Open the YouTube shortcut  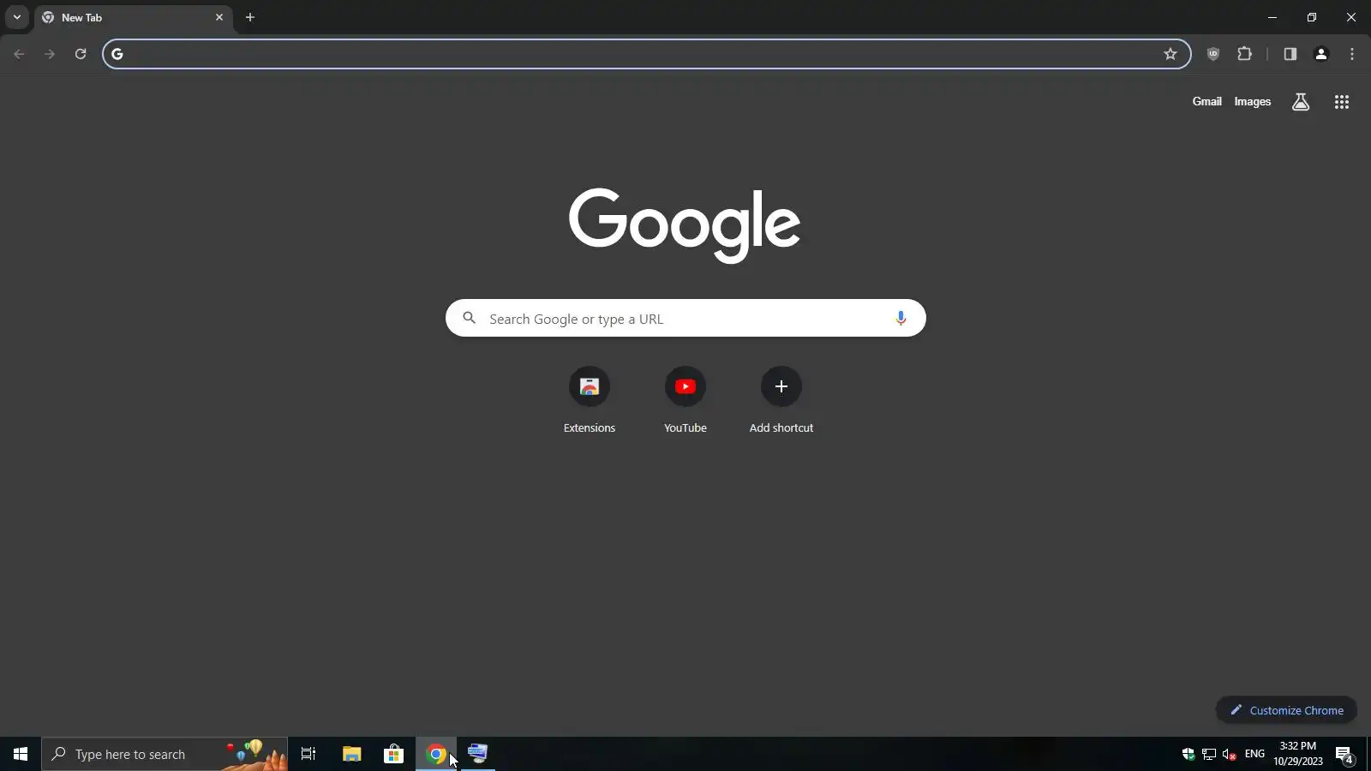tap(685, 400)
